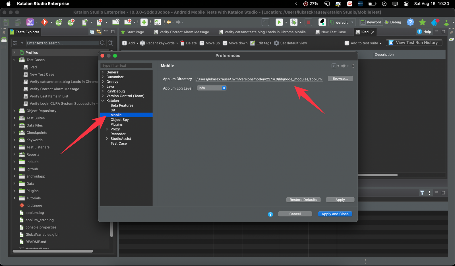This screenshot has width=455, height=266.
Task: Click Collapse All icon in Tests Explorer
Action: click(x=92, y=32)
